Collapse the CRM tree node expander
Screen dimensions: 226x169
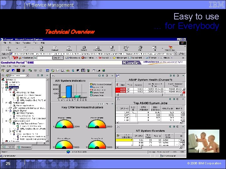(6, 90)
